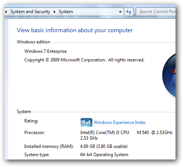Go to System and Security breadcrumb
Image resolution: width=183 pixels, height=167 pixels.
coord(30,12)
